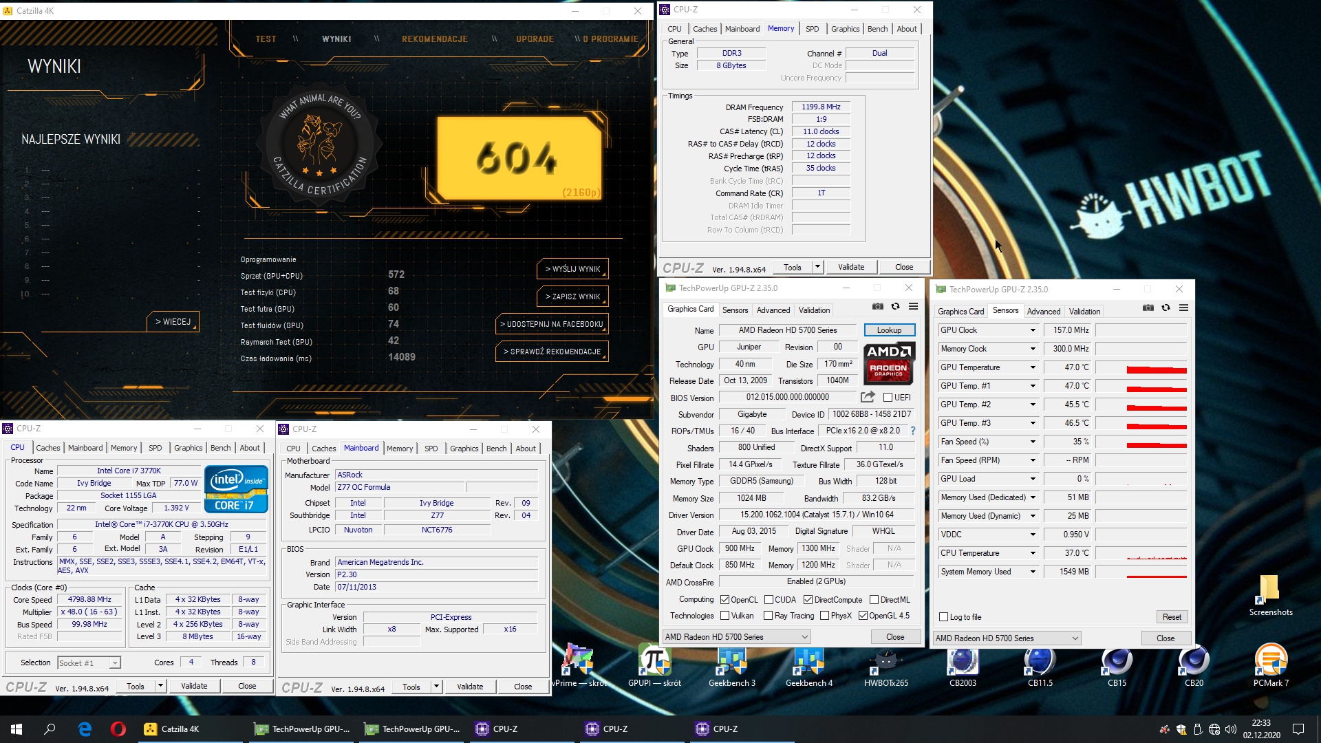
Task: Toggle the PhysX checkbox
Action: [x=824, y=616]
